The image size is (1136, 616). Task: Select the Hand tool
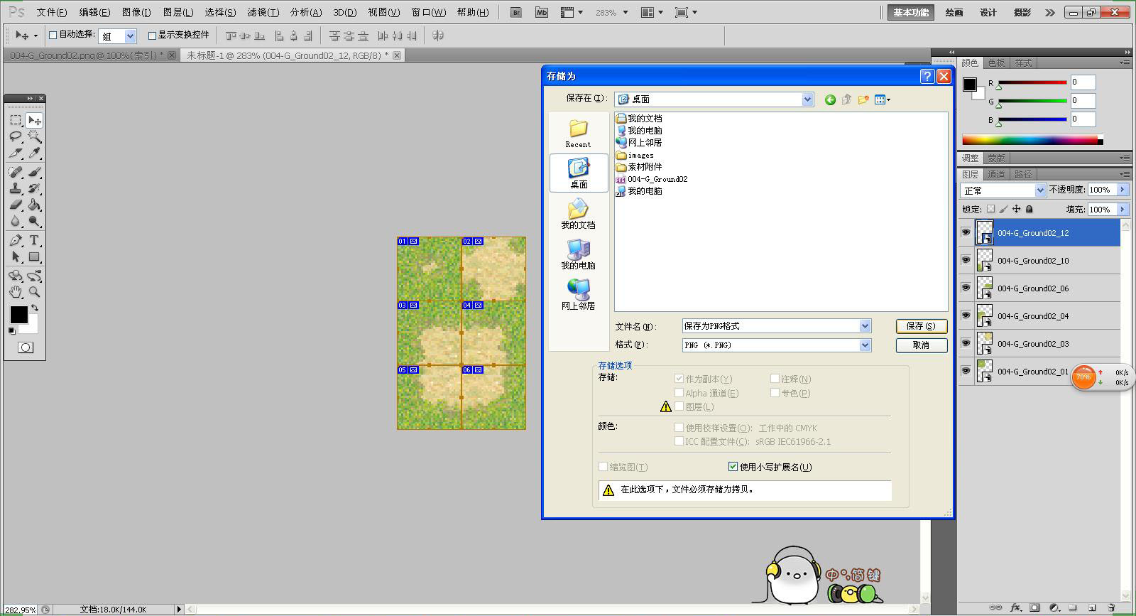[16, 291]
